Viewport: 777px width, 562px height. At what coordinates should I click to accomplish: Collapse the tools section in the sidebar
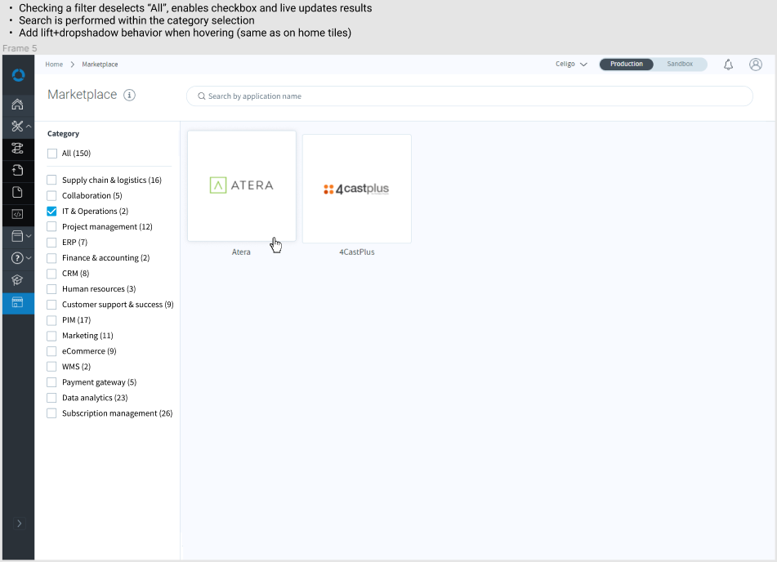click(x=29, y=127)
